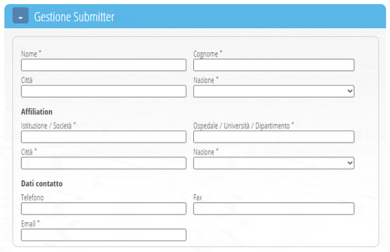Focus the Ospedale / Università / Dipartimento field

[x=273, y=137]
